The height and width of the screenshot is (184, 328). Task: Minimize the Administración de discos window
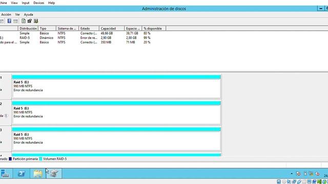tap(320, 9)
